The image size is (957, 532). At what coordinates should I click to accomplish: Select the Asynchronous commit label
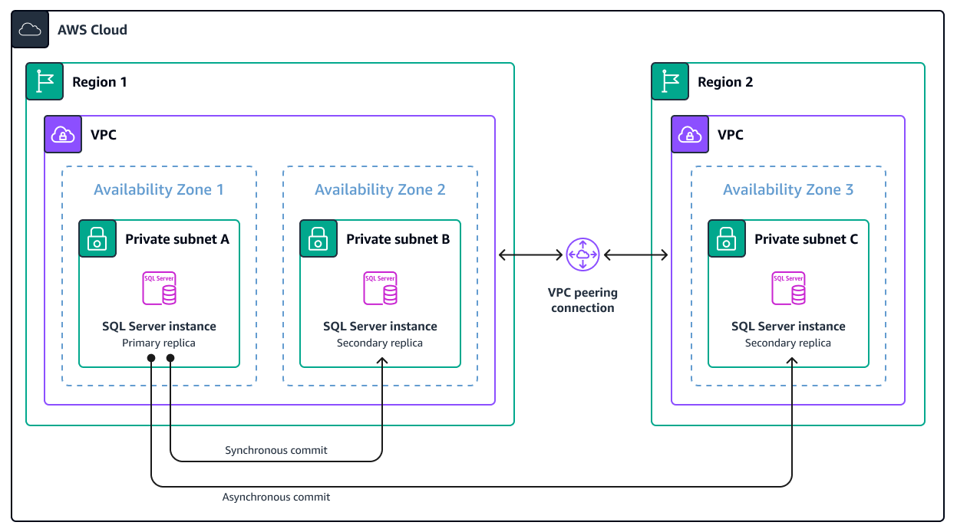tap(276, 497)
